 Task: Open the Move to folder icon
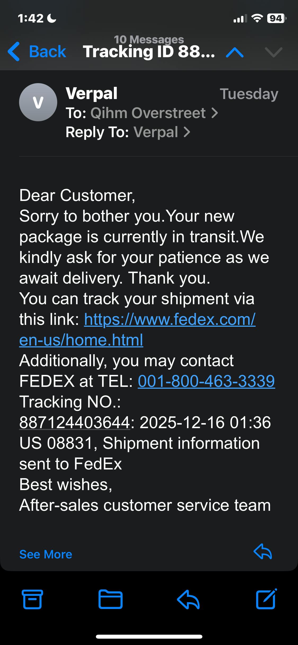pyautogui.click(x=110, y=599)
